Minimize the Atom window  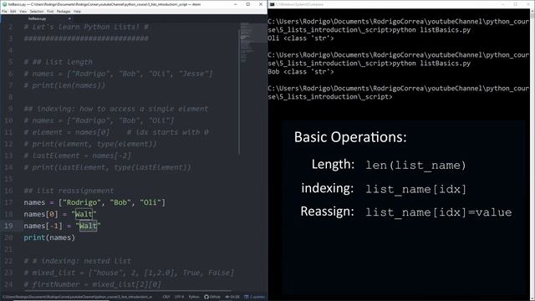point(236,4)
